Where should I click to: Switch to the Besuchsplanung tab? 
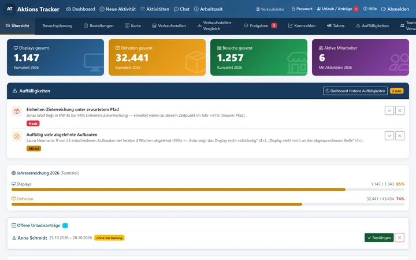click(x=57, y=26)
